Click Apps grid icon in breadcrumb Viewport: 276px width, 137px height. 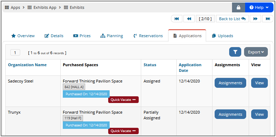tap(7, 7)
